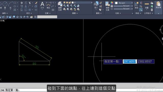
Task: Activate the Offset tool
Action: click(36, 10)
